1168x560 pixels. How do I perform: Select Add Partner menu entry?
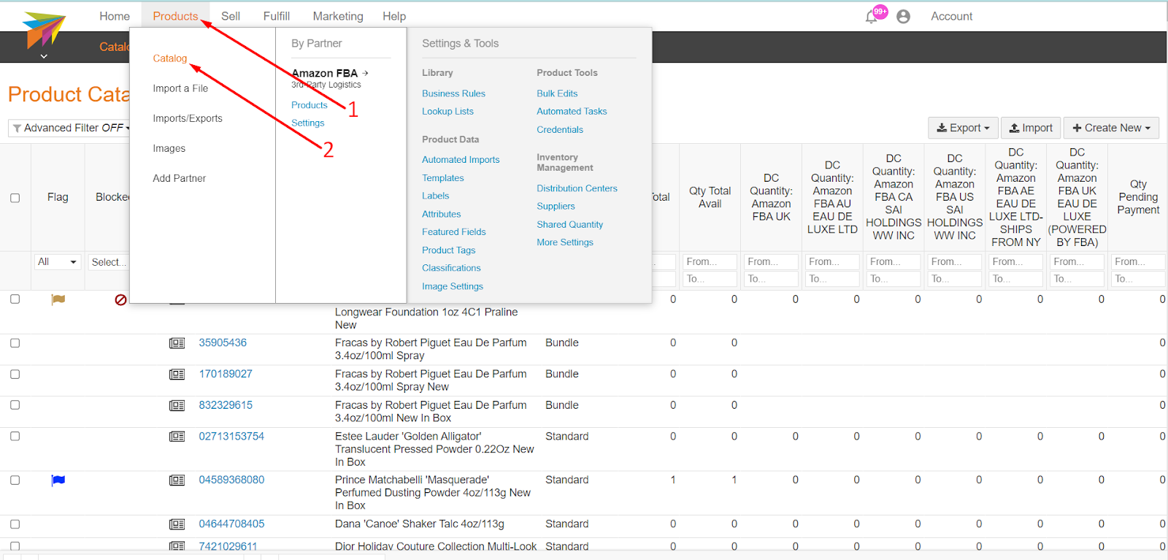[x=180, y=178]
